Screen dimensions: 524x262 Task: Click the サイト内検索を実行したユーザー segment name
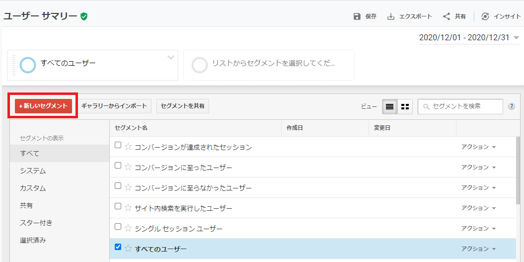[x=183, y=208]
